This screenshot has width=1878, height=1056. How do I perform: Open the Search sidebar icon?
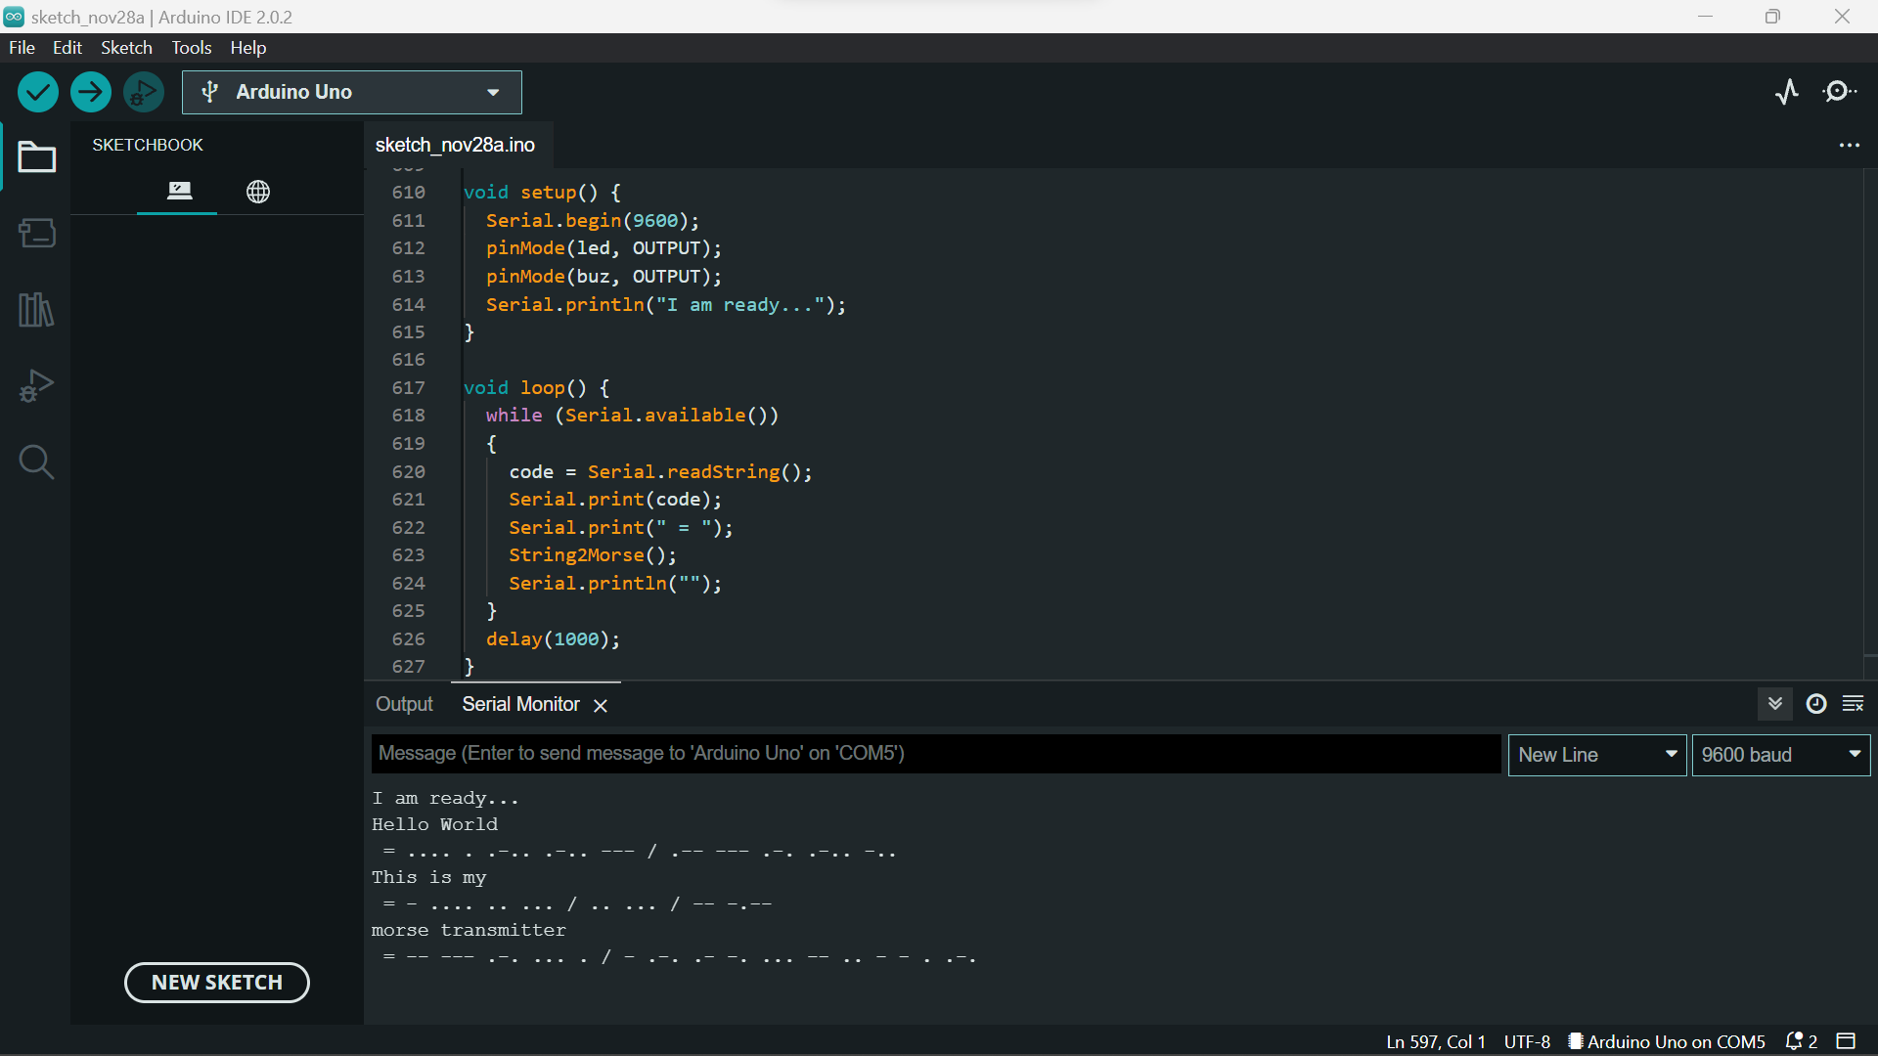click(x=37, y=462)
